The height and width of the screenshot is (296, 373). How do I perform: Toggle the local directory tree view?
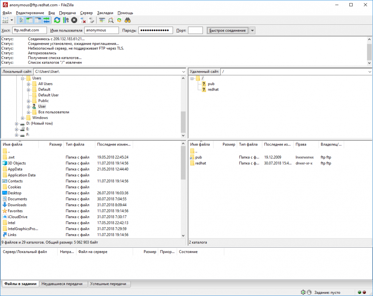click(30, 20)
